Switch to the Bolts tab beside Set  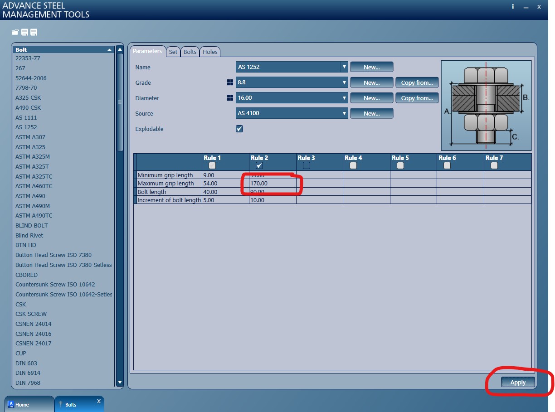click(190, 52)
